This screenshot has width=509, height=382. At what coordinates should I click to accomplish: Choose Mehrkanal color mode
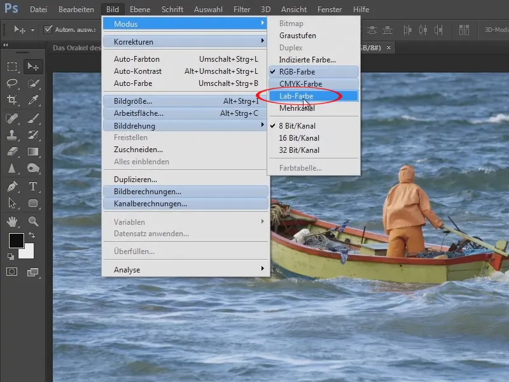tap(314, 108)
